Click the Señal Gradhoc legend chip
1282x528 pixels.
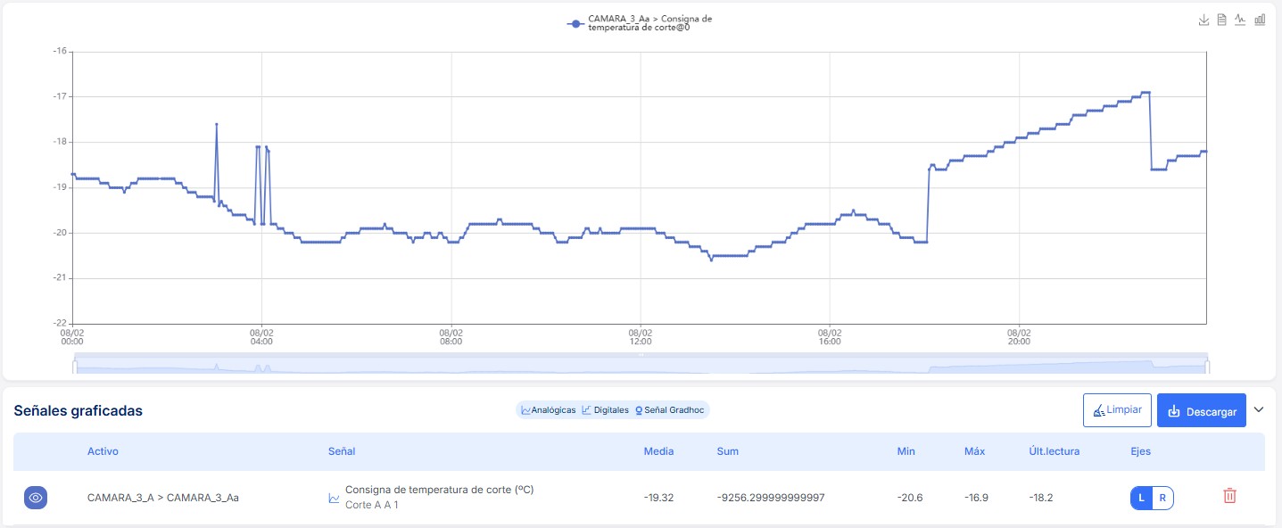tap(669, 410)
